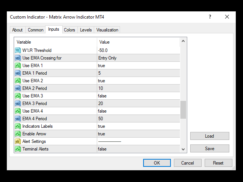This screenshot has height=182, width=243.
Task: Click the icon next to Terminal Alerts
Action: click(18, 149)
